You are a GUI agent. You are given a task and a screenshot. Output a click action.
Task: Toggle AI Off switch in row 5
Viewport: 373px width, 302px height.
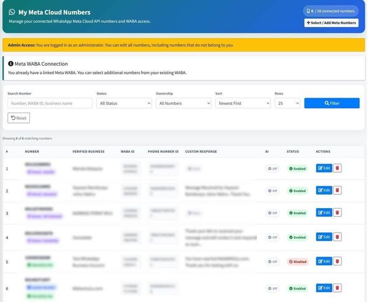272,262
